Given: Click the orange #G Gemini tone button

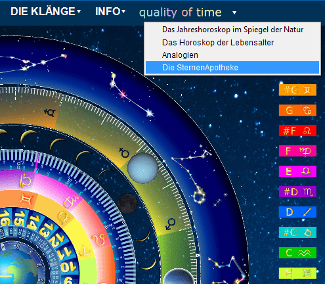Looking at the screenshot, I should pos(297,90).
